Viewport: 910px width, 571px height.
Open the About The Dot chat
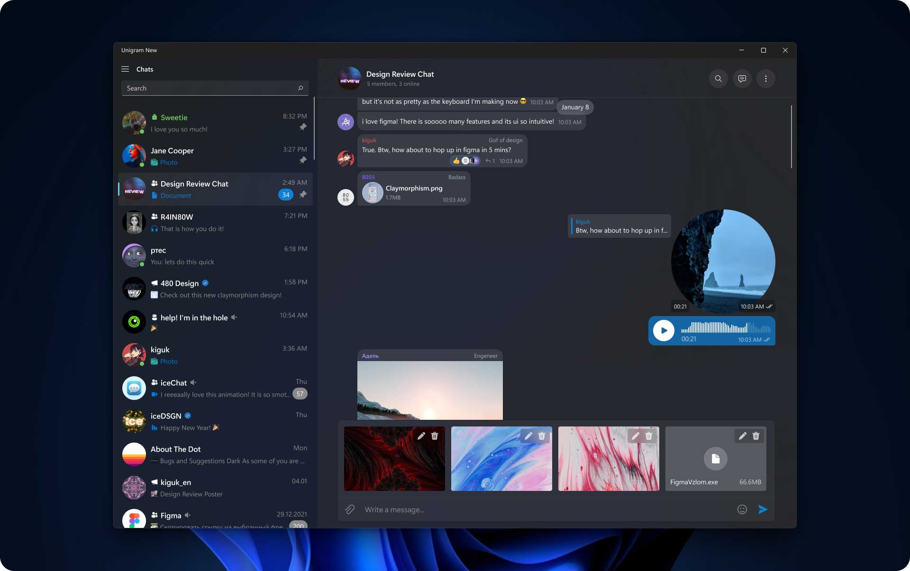pos(215,454)
